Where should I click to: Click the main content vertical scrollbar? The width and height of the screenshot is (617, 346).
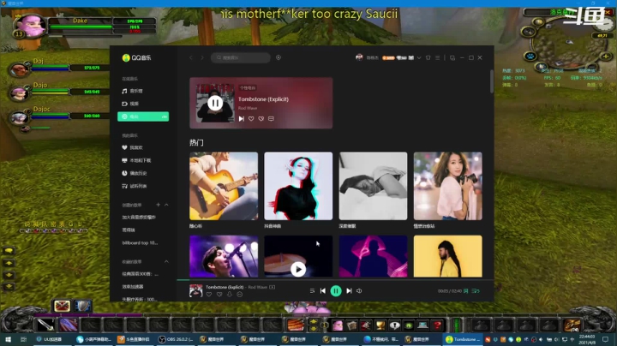coord(492,81)
